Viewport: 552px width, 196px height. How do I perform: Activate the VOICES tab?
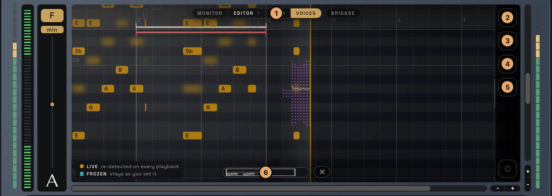[306, 13]
